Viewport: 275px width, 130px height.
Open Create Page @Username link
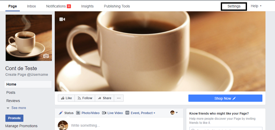[27, 75]
